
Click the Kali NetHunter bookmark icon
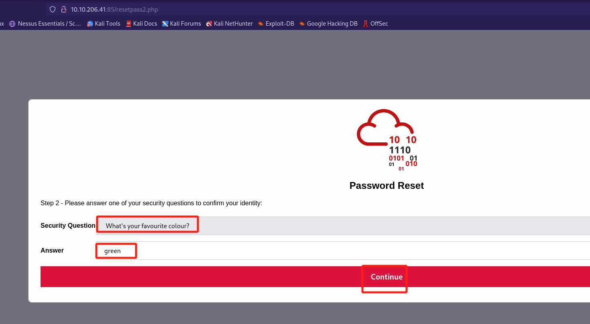209,24
